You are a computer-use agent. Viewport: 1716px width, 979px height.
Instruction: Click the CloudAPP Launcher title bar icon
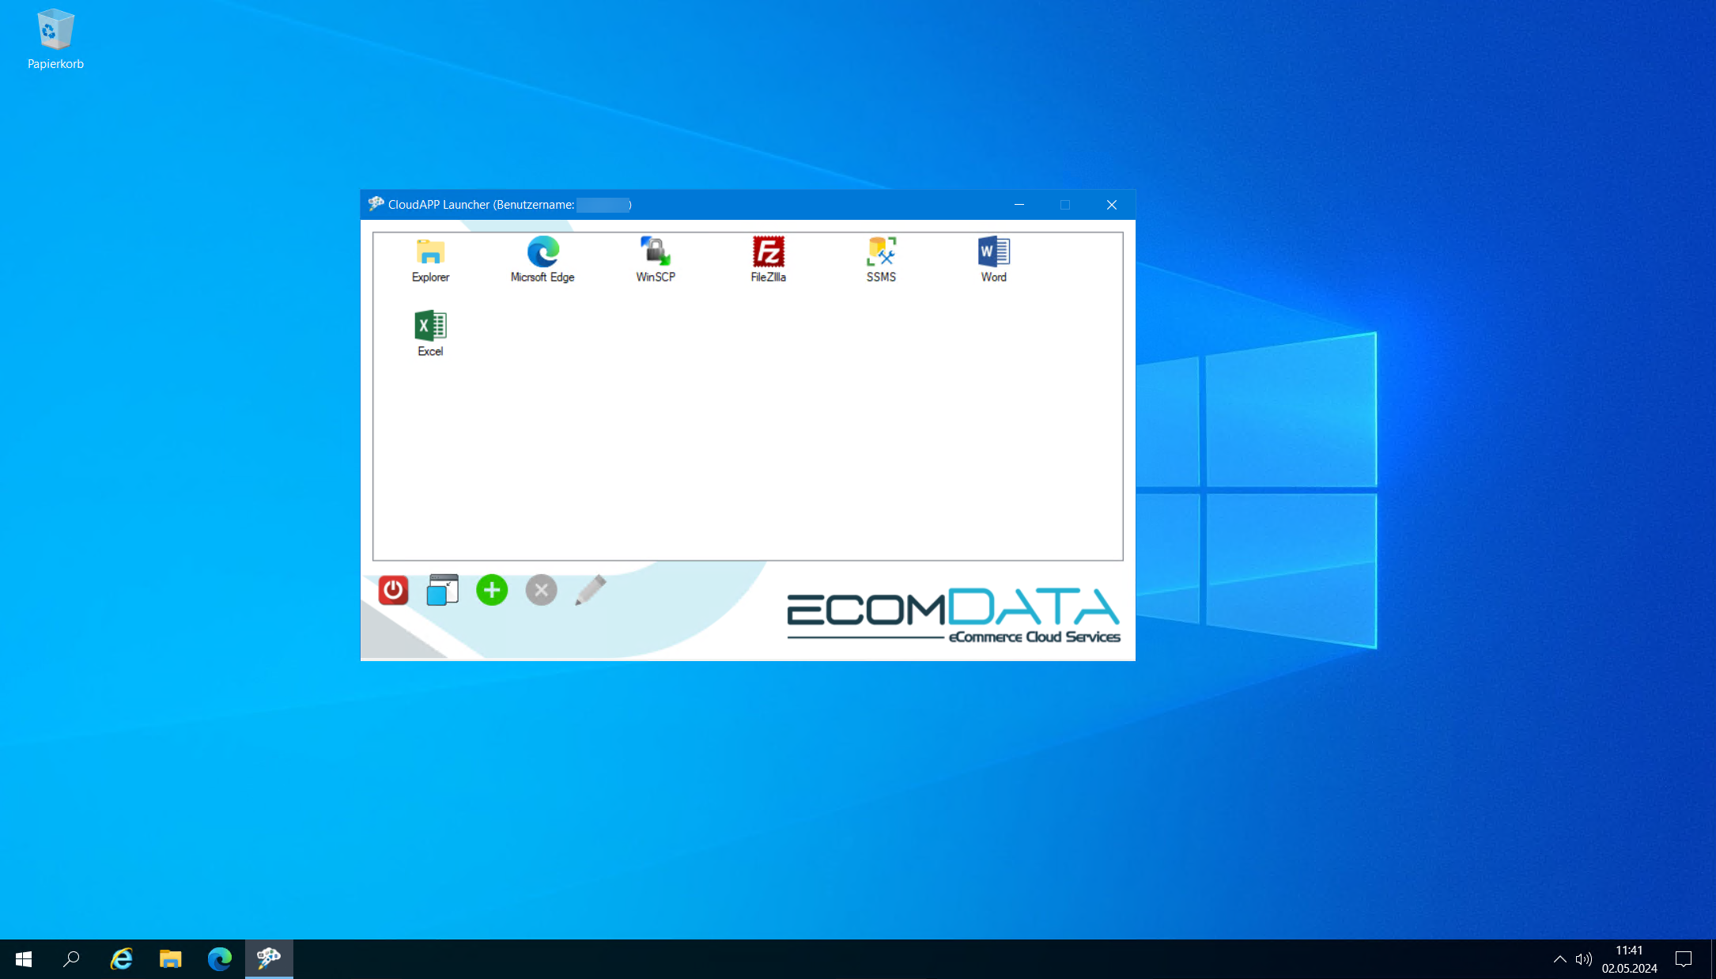pos(376,204)
